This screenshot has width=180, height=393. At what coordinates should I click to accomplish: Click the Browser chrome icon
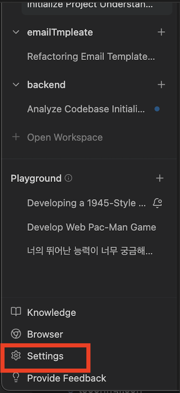pyautogui.click(x=16, y=334)
